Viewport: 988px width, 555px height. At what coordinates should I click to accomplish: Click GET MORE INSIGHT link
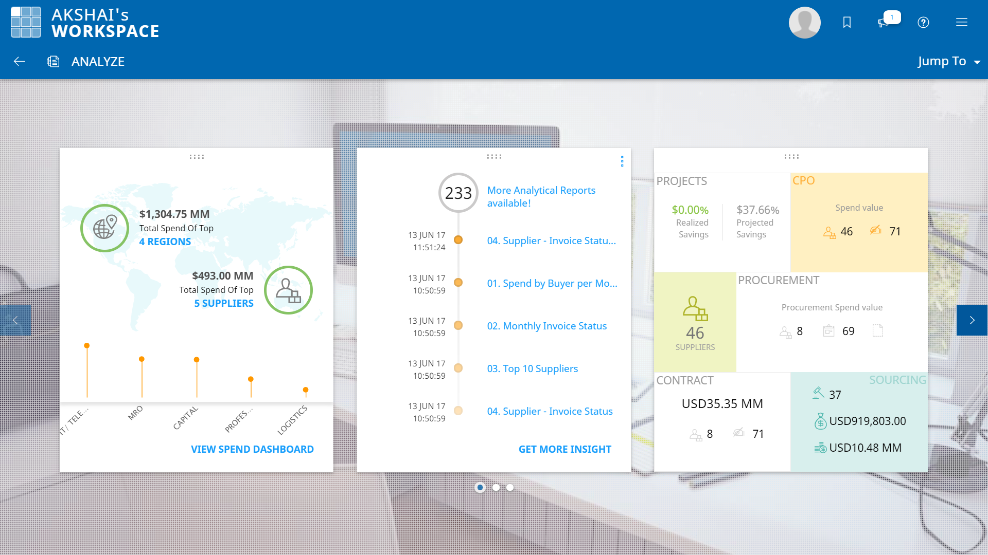pyautogui.click(x=564, y=449)
